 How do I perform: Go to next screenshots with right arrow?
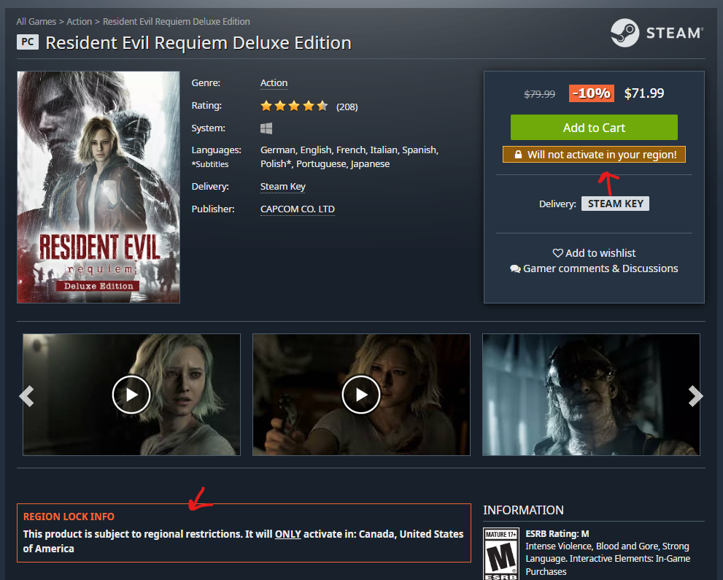(695, 396)
